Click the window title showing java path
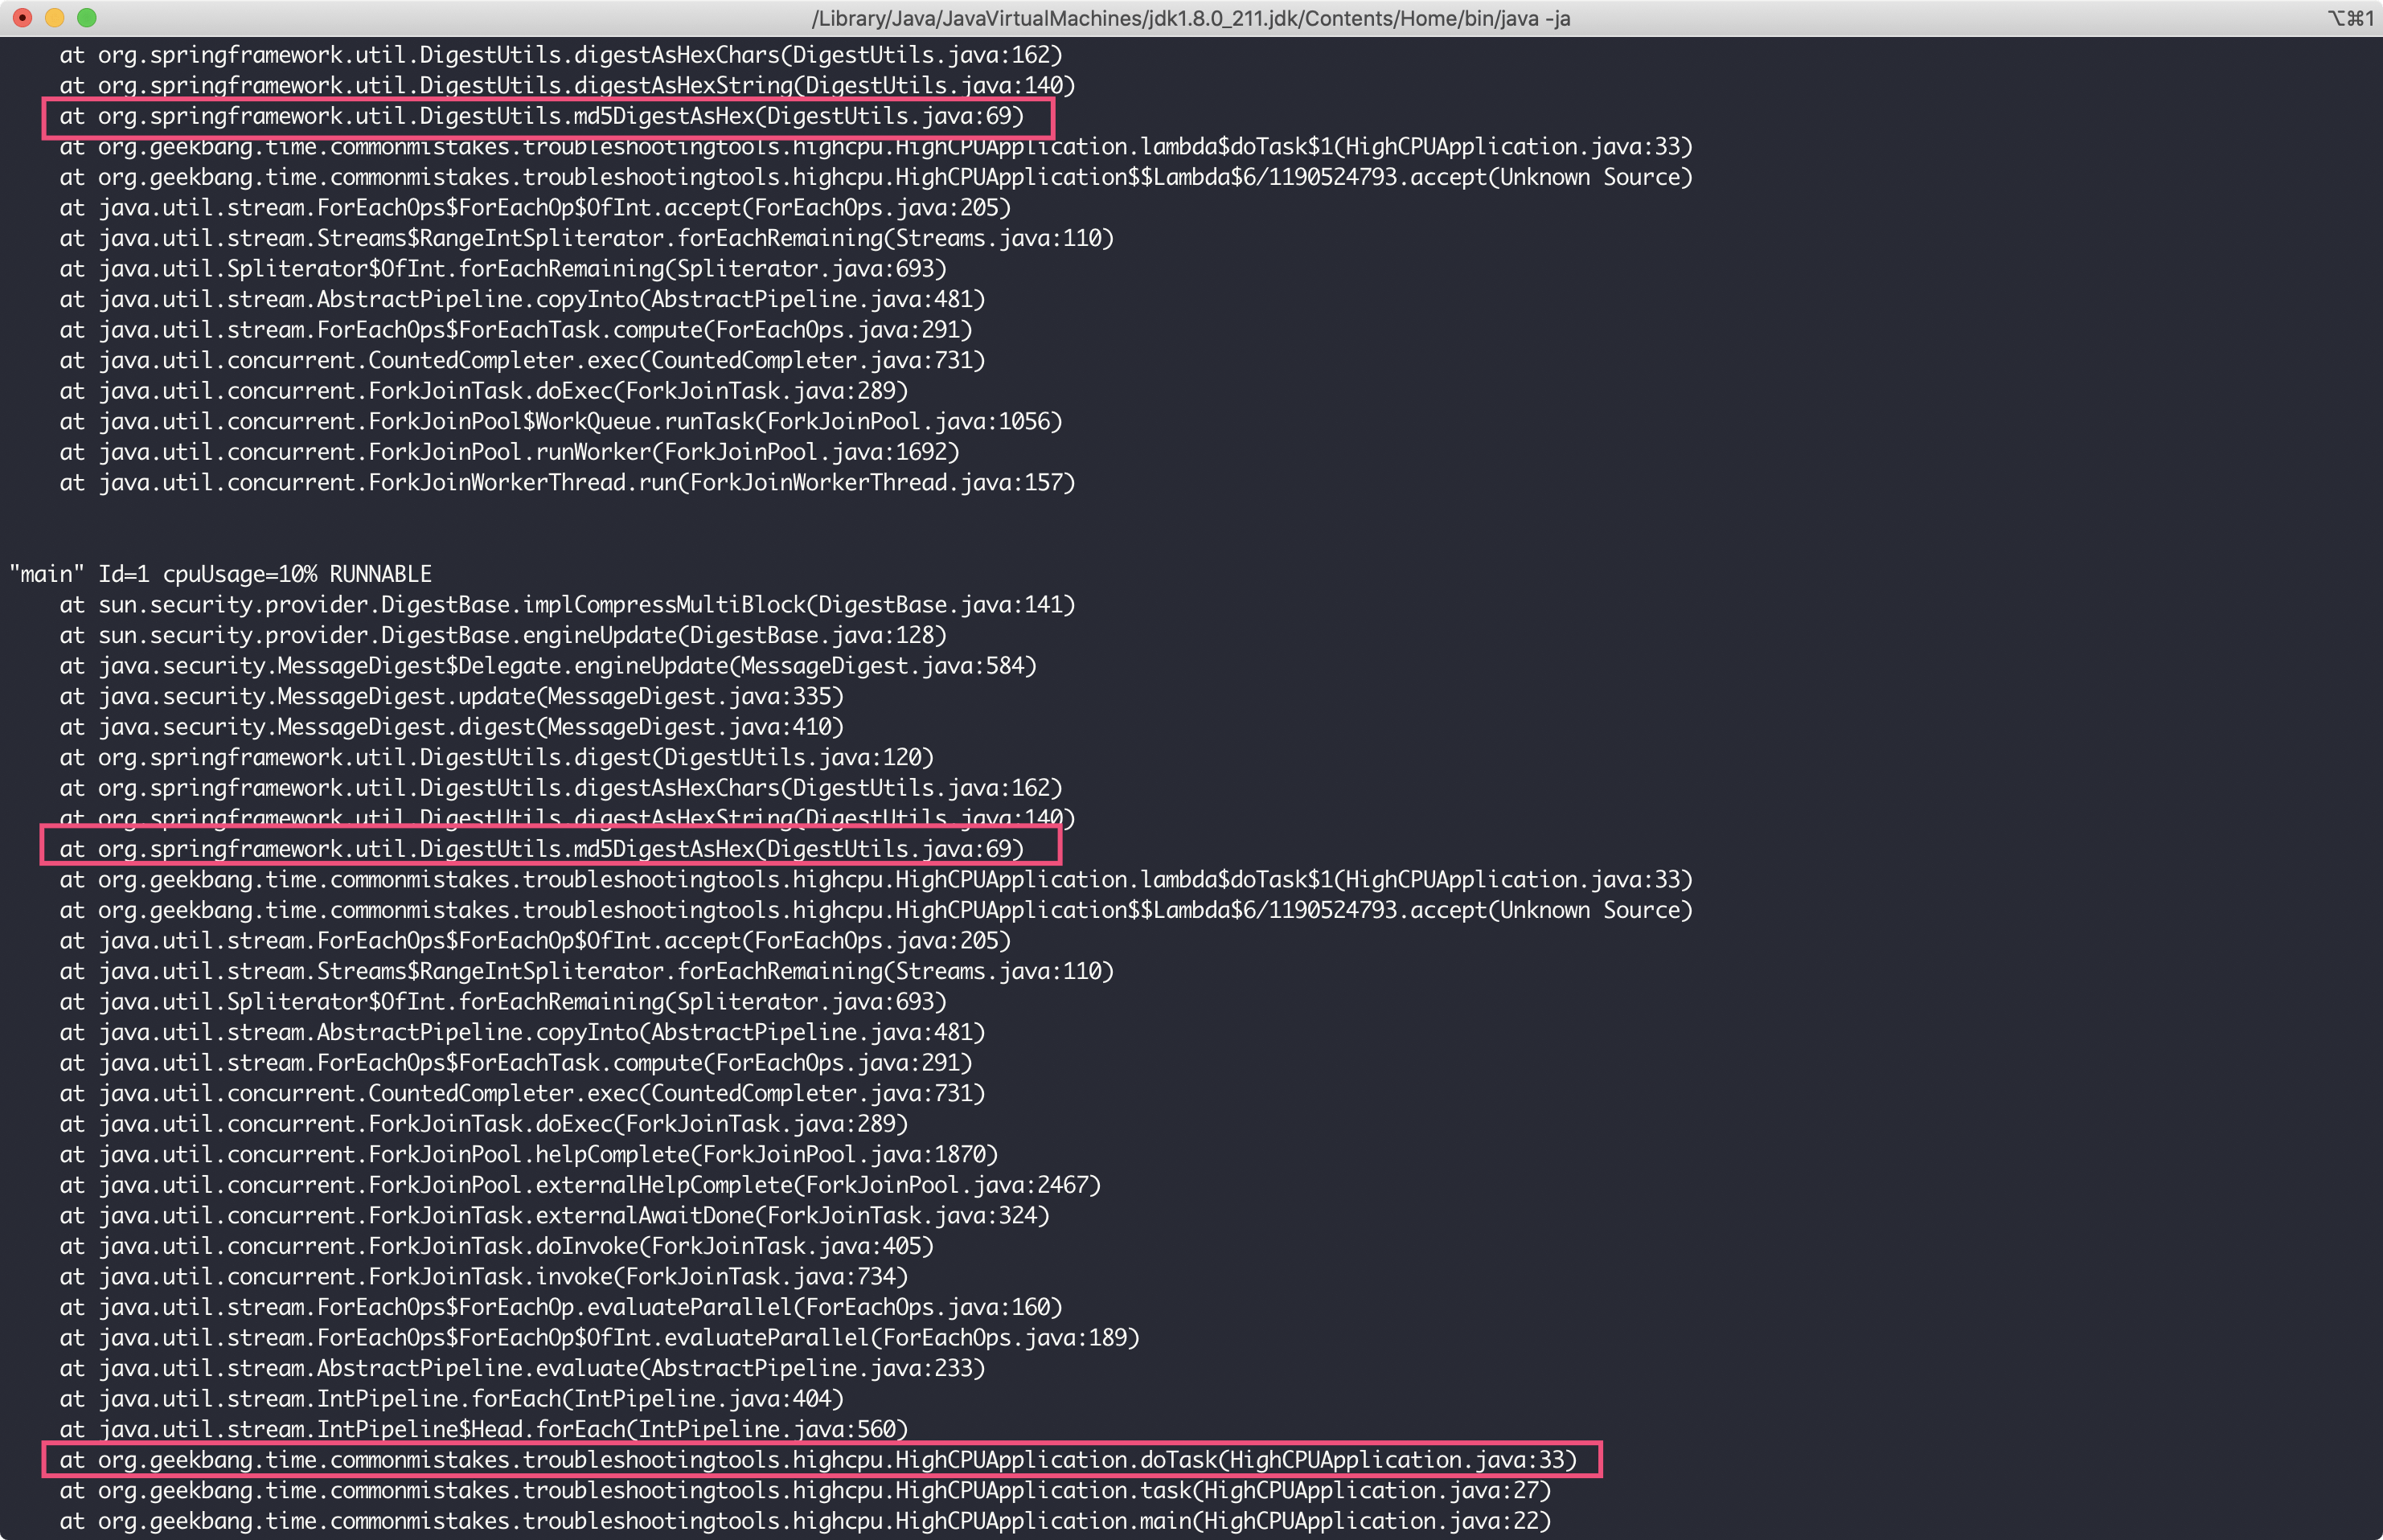Image resolution: width=2383 pixels, height=1540 pixels. click(1190, 18)
